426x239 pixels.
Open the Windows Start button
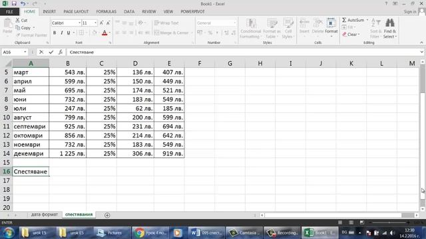(8, 233)
